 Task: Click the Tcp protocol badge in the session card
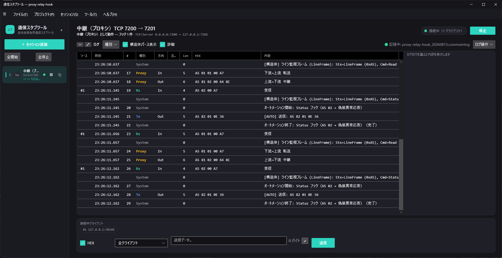point(17,75)
